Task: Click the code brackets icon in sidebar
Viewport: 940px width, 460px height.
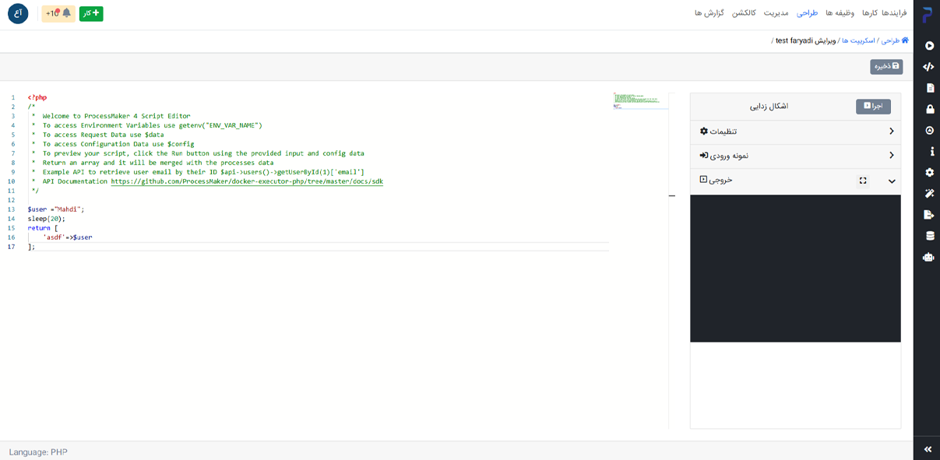Action: point(928,67)
